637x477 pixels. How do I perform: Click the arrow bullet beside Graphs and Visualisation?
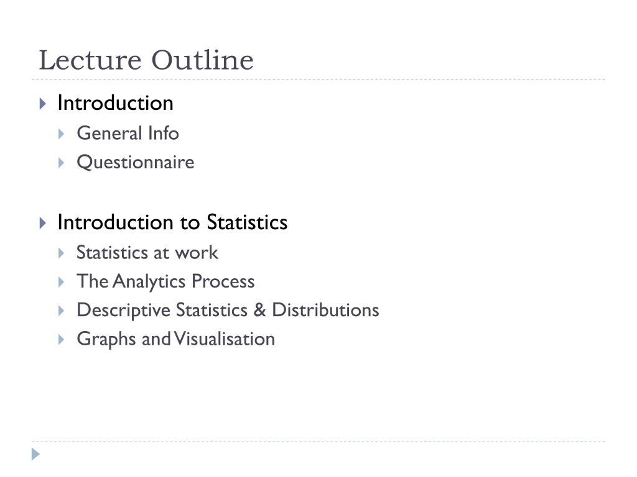click(x=62, y=340)
